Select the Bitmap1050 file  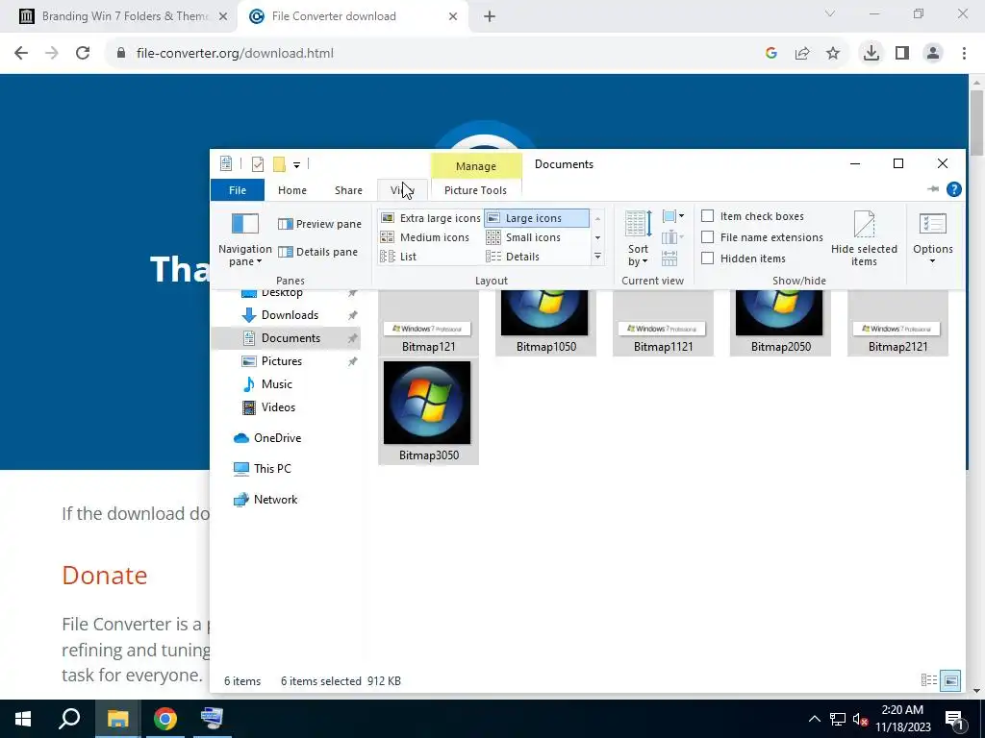[x=546, y=323]
